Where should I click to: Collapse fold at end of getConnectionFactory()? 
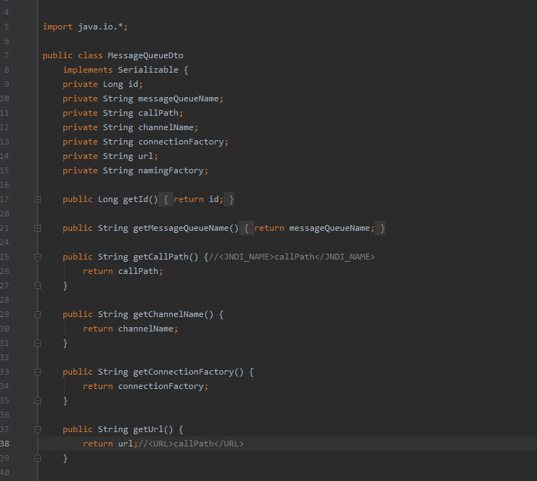(x=38, y=400)
